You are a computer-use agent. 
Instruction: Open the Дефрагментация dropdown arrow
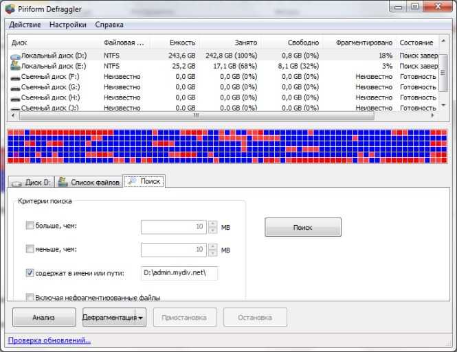[x=140, y=318]
